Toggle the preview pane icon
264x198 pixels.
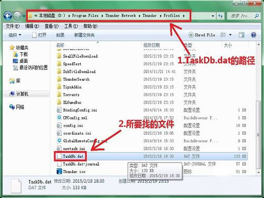click(241, 35)
